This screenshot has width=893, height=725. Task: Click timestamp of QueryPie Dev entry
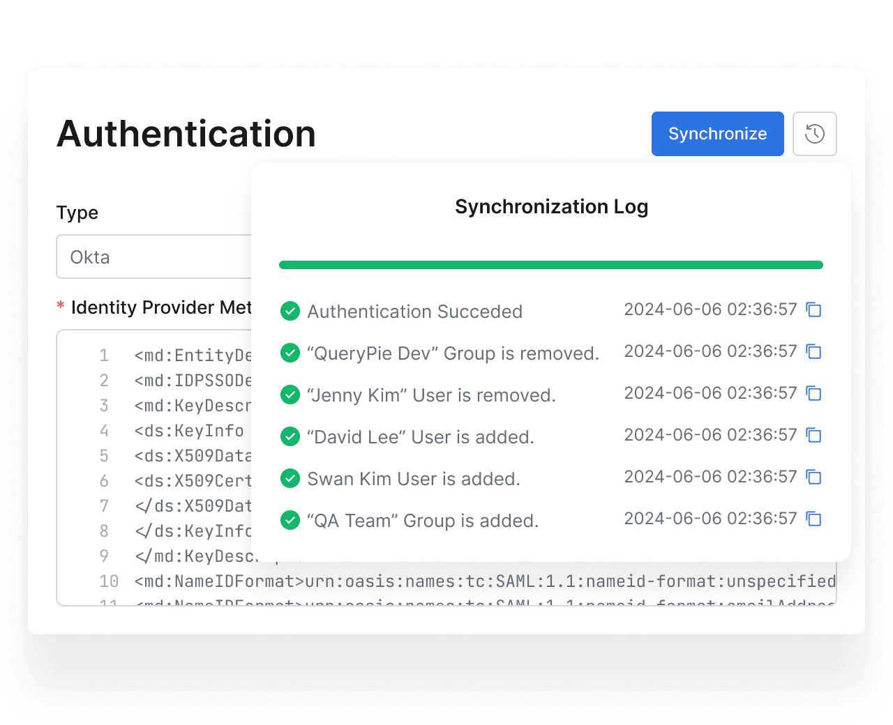[710, 351]
